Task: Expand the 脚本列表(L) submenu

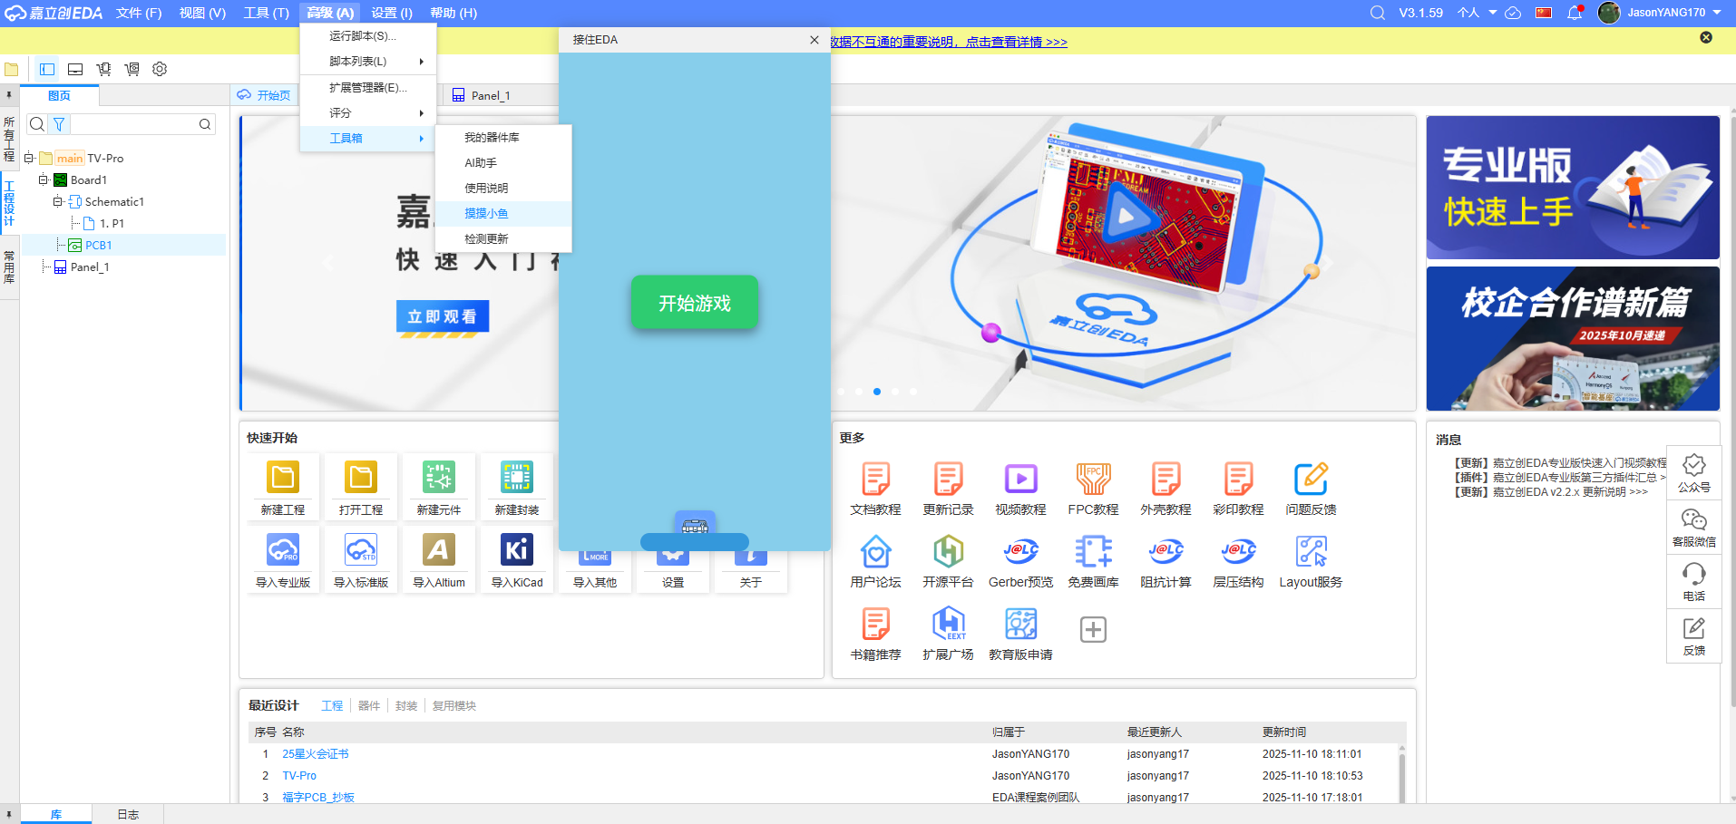Action: 368,62
